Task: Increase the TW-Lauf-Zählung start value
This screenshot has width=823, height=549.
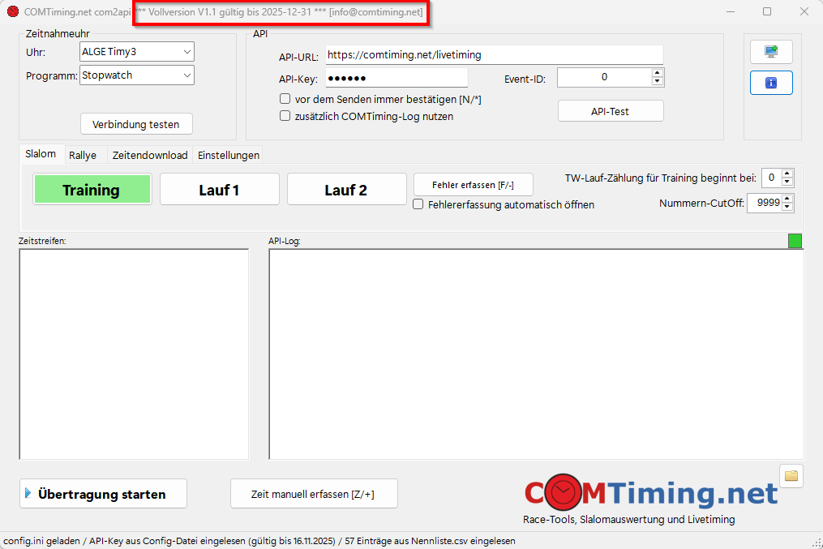Action: tap(787, 174)
